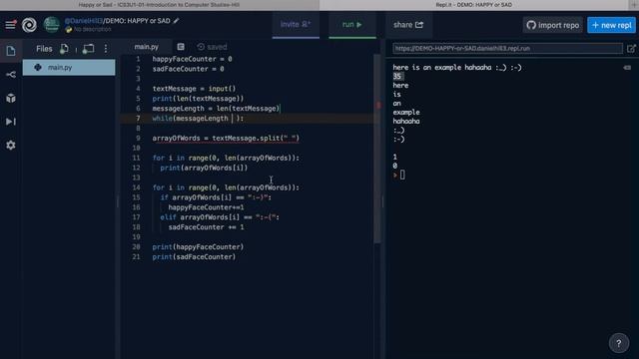Click line 1 happyFaceCounter = 0
The height and width of the screenshot is (359, 639).
(192, 59)
